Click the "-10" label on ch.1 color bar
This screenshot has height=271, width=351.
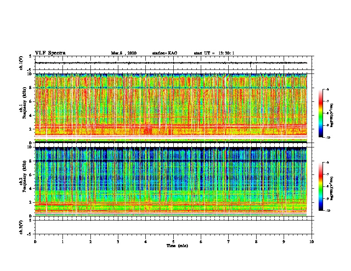click(x=328, y=138)
